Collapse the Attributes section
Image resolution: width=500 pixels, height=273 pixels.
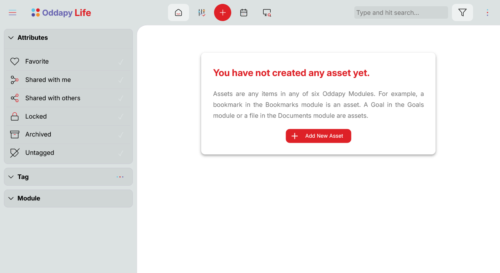click(x=11, y=38)
